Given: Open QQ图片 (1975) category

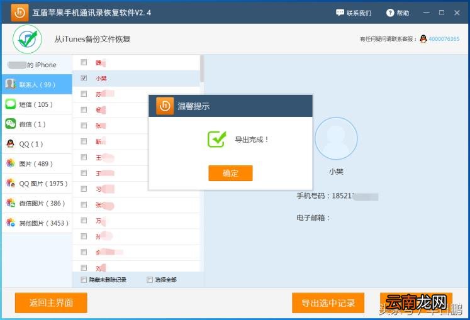Looking at the screenshot, I should click(x=37, y=184).
